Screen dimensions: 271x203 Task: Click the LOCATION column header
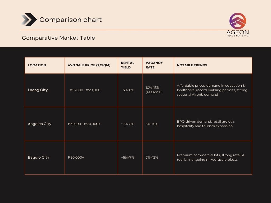(x=37, y=65)
